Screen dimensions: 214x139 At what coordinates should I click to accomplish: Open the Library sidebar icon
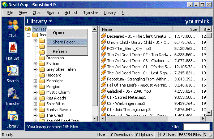tap(13, 116)
